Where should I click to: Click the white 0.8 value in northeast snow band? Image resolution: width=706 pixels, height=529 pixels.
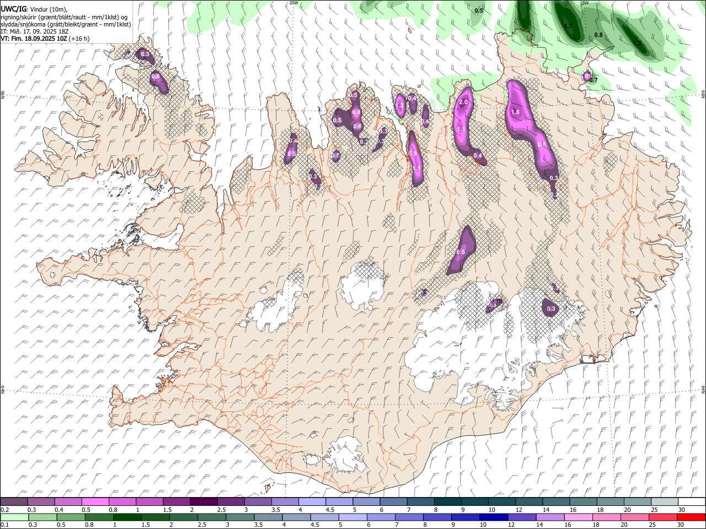[x=542, y=145]
